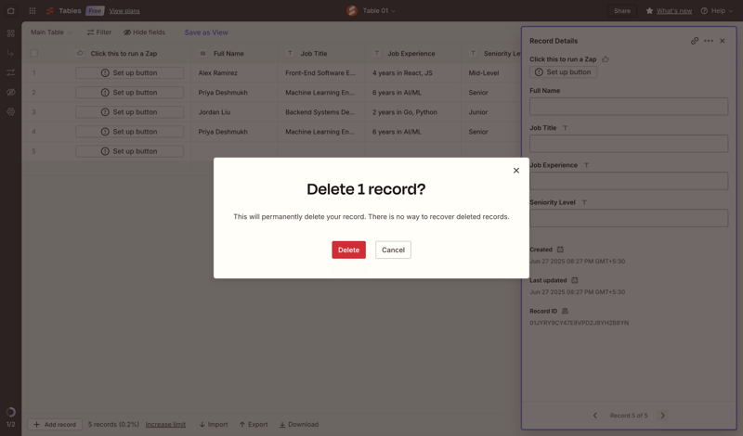
Task: Click the Job Experience column header
Action: (412, 54)
